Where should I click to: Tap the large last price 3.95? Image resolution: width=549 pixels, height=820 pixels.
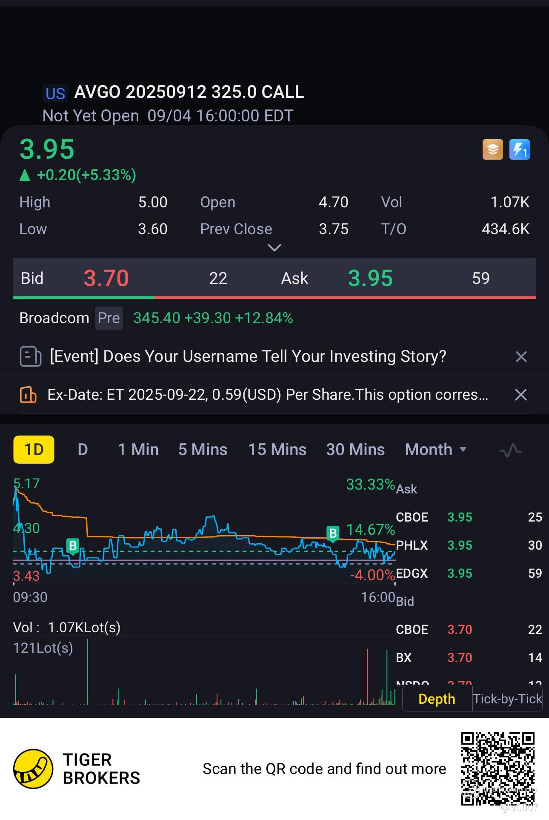(x=47, y=149)
